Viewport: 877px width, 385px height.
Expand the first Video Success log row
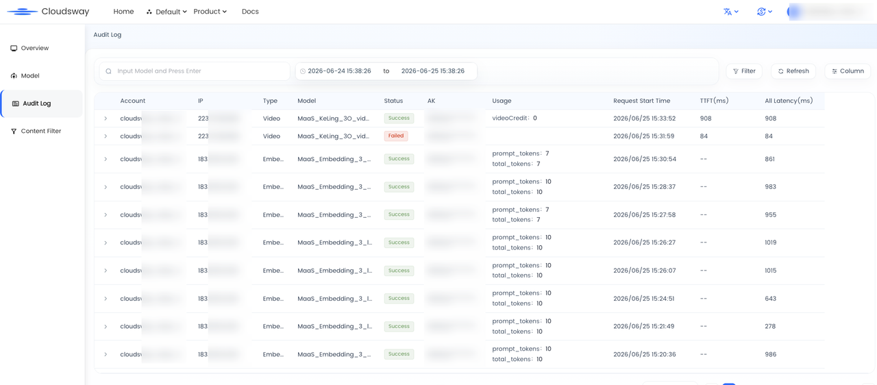coord(106,119)
